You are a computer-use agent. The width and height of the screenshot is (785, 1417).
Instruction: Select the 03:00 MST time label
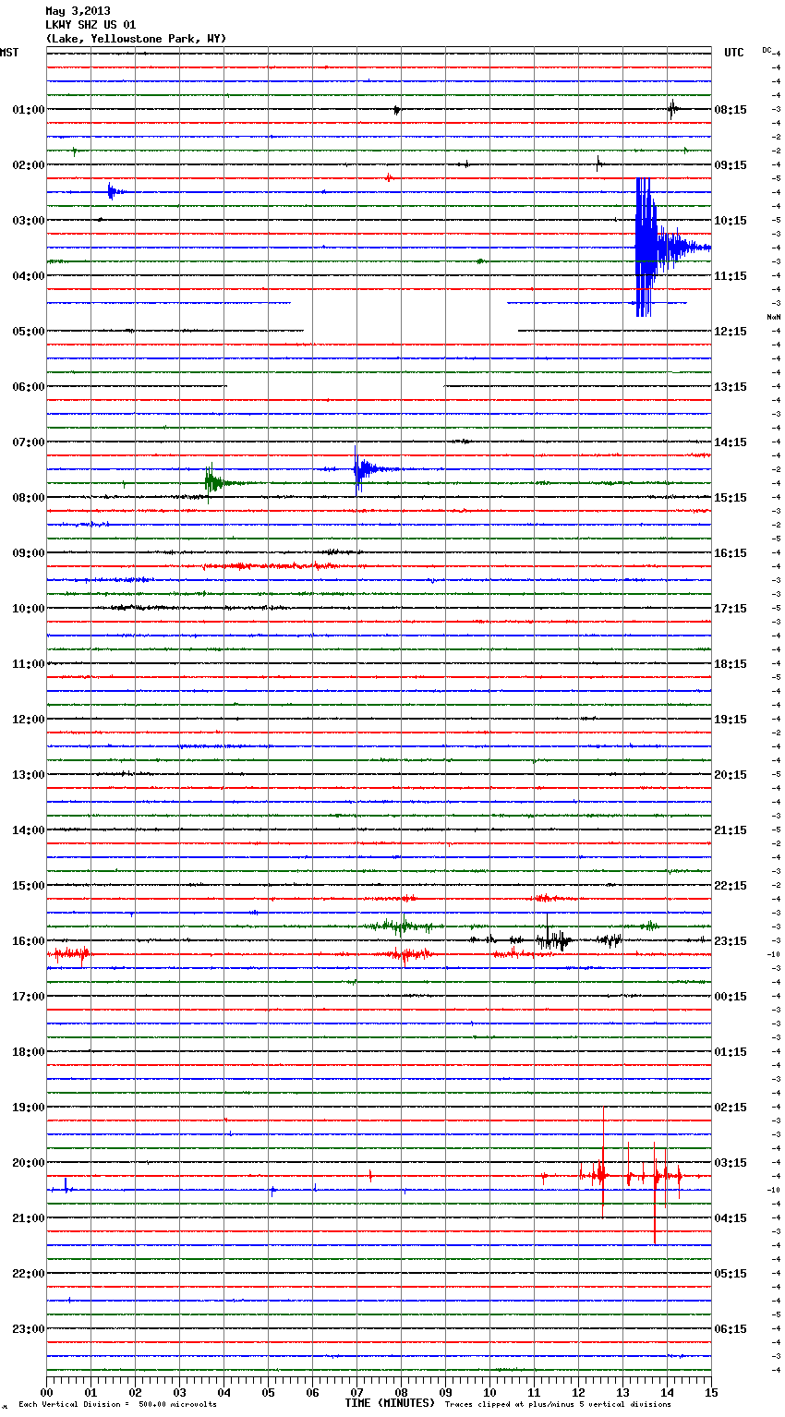coord(28,221)
